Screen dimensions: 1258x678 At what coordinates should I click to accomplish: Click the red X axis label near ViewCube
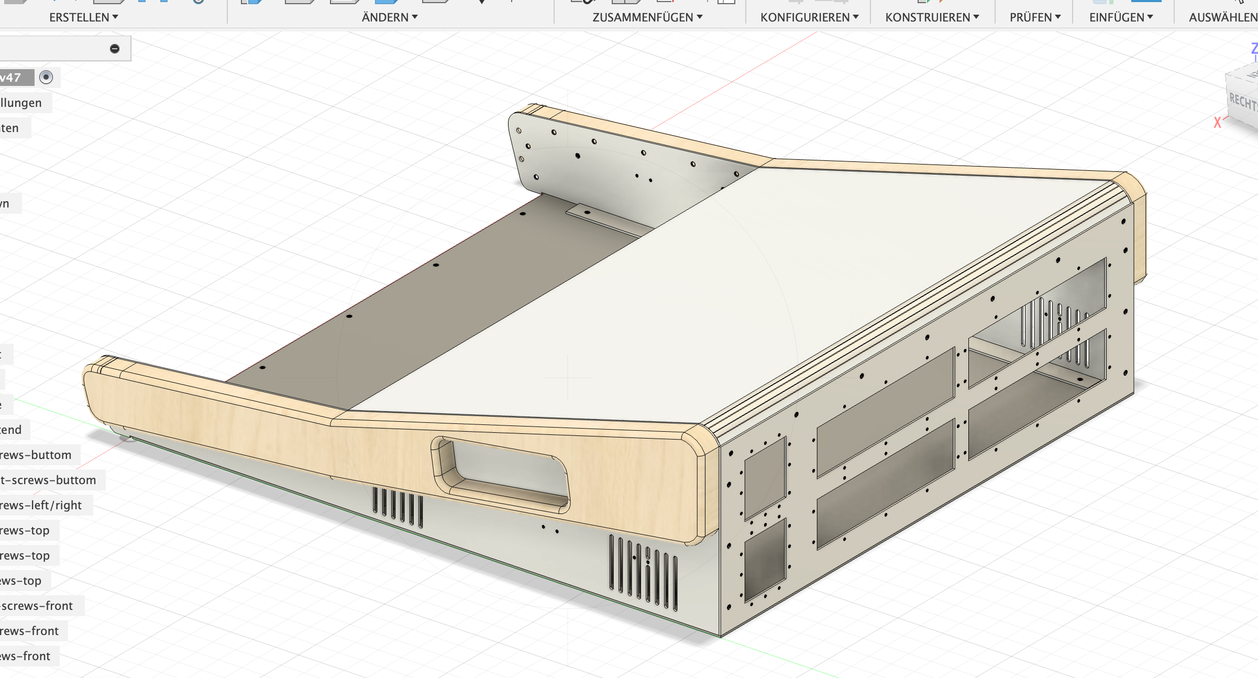click(x=1217, y=123)
